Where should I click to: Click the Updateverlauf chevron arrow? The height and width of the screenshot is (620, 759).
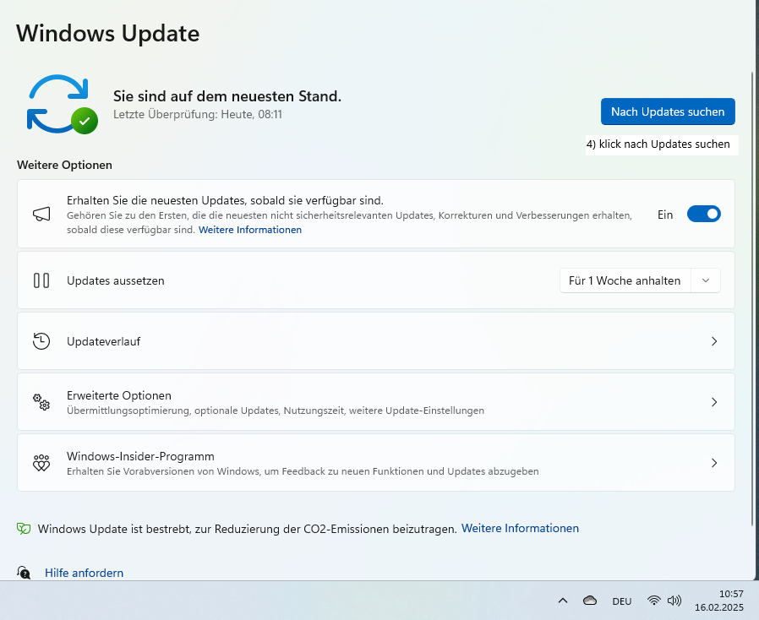pyautogui.click(x=714, y=341)
